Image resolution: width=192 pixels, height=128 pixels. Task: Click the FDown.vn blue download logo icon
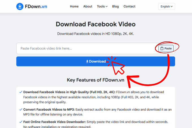tap(20, 6)
